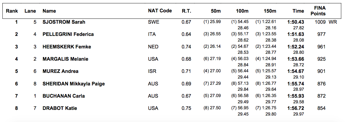The width and height of the screenshot is (345, 122).
Task: Click the SWE nationality code
Action: coord(153,22)
